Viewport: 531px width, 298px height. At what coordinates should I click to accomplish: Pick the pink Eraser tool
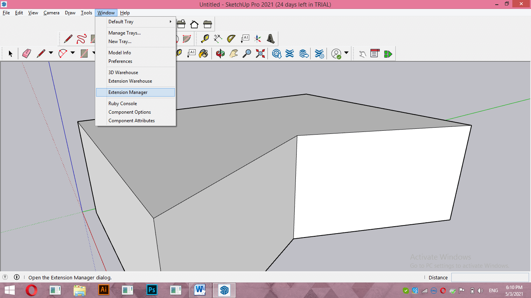[x=26, y=53]
